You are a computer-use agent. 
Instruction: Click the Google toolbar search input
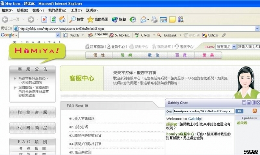[x=37, y=35]
